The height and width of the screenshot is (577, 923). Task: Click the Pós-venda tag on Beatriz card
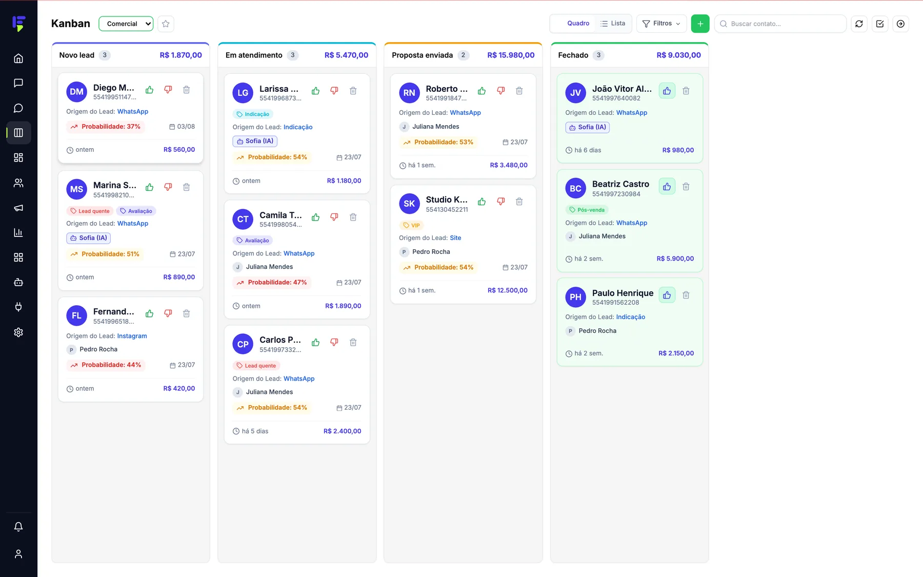click(587, 210)
